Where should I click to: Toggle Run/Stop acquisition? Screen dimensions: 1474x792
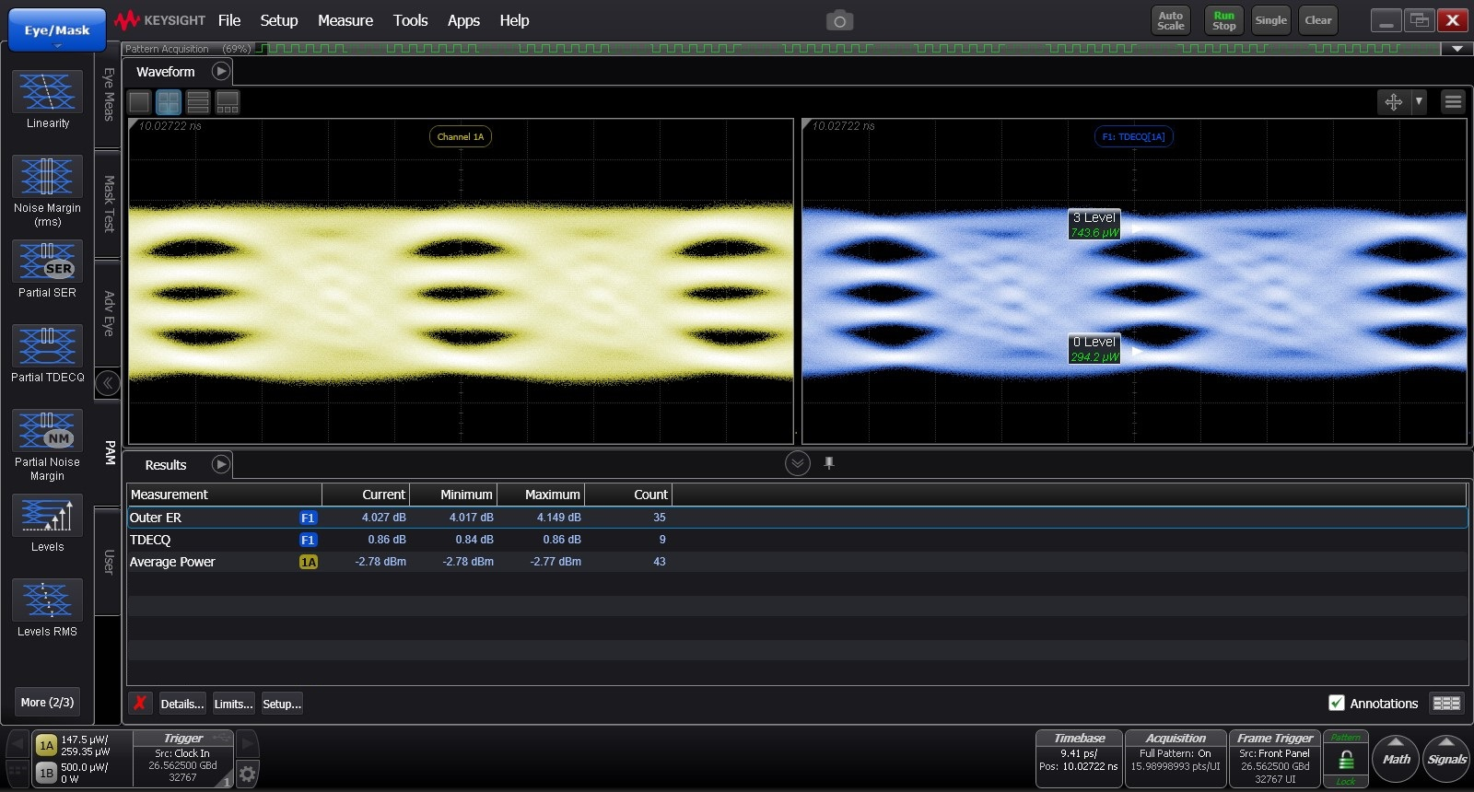pos(1223,20)
